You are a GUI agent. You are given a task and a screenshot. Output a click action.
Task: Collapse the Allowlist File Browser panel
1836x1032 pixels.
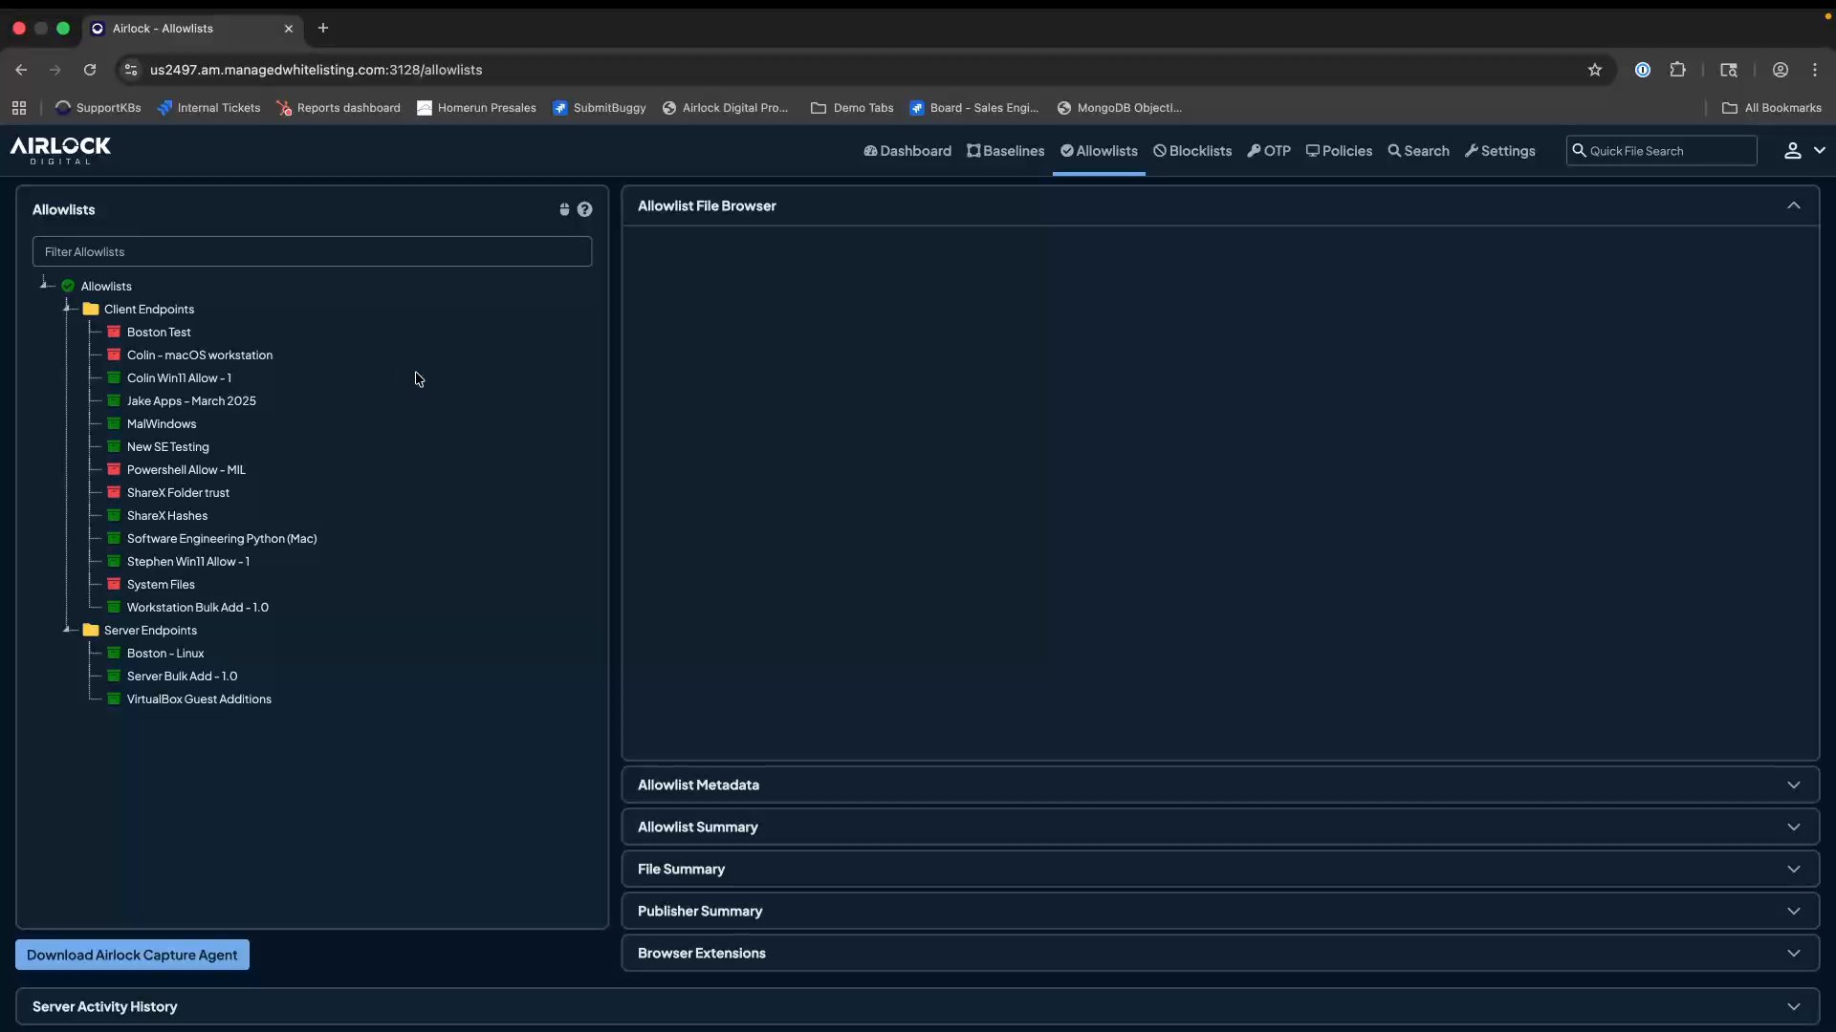pos(1794,204)
